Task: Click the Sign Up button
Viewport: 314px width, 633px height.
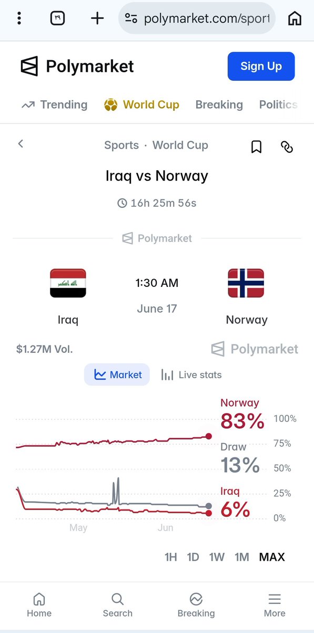Action: (x=261, y=66)
